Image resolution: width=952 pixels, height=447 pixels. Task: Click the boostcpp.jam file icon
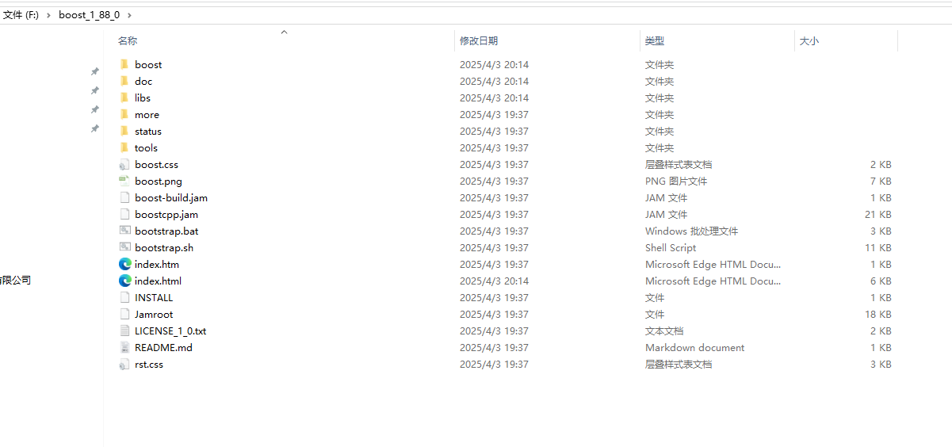click(124, 215)
